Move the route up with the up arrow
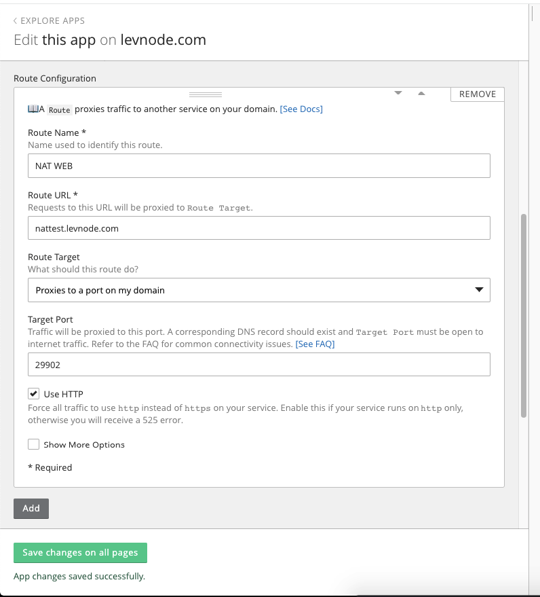The height and width of the screenshot is (597, 540). click(x=421, y=93)
